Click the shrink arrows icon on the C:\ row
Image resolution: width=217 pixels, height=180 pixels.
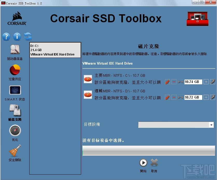(x=180, y=82)
